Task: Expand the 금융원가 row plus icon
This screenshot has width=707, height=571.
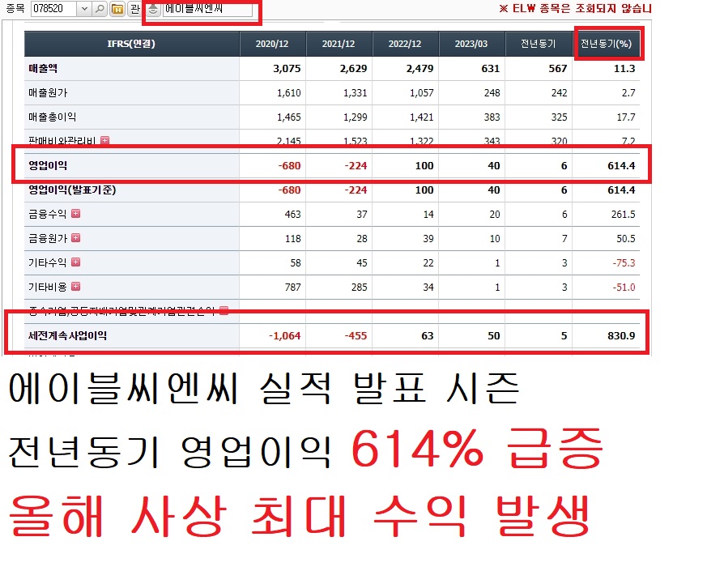Action: [76, 237]
